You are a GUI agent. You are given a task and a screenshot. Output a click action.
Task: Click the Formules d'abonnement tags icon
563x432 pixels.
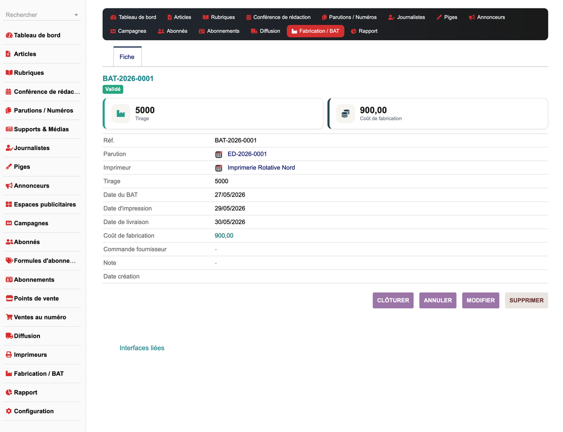(9, 261)
